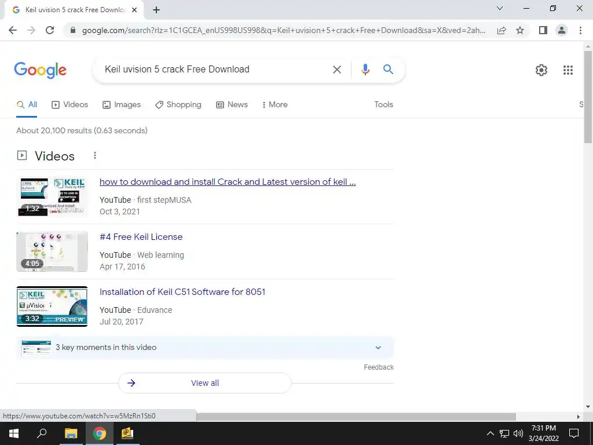Click the vertical page scrollbar
Screen dimensions: 593x445
click(x=588, y=97)
